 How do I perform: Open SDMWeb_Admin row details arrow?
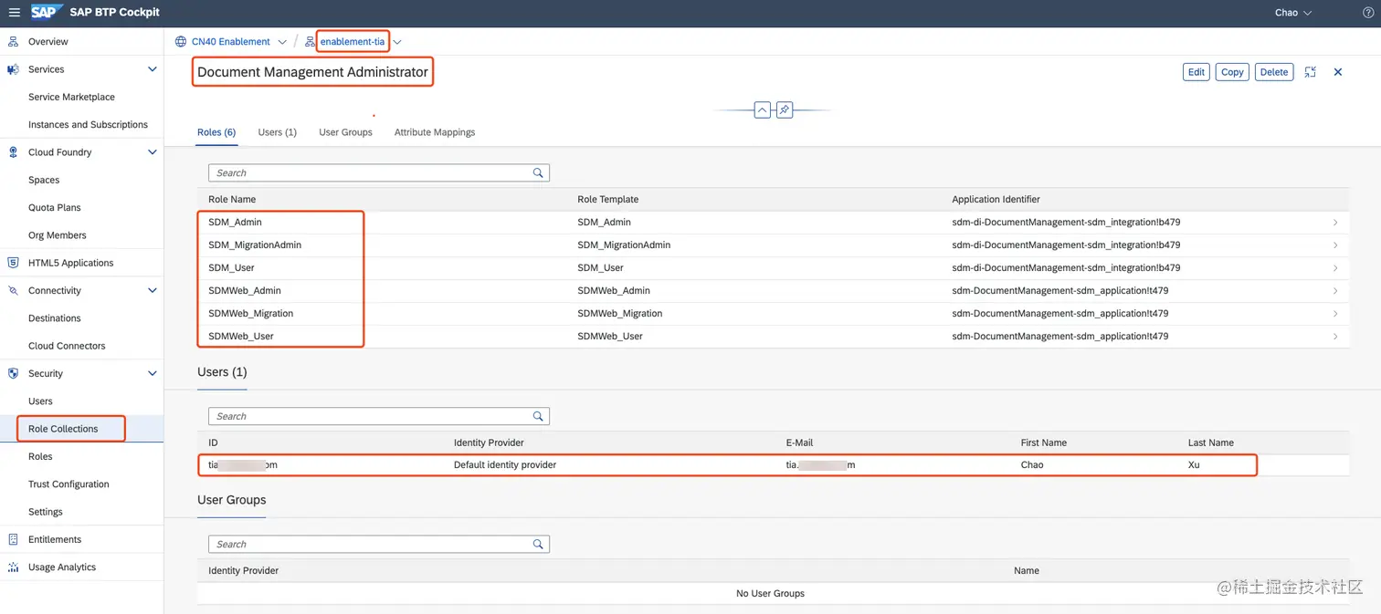(x=1335, y=291)
